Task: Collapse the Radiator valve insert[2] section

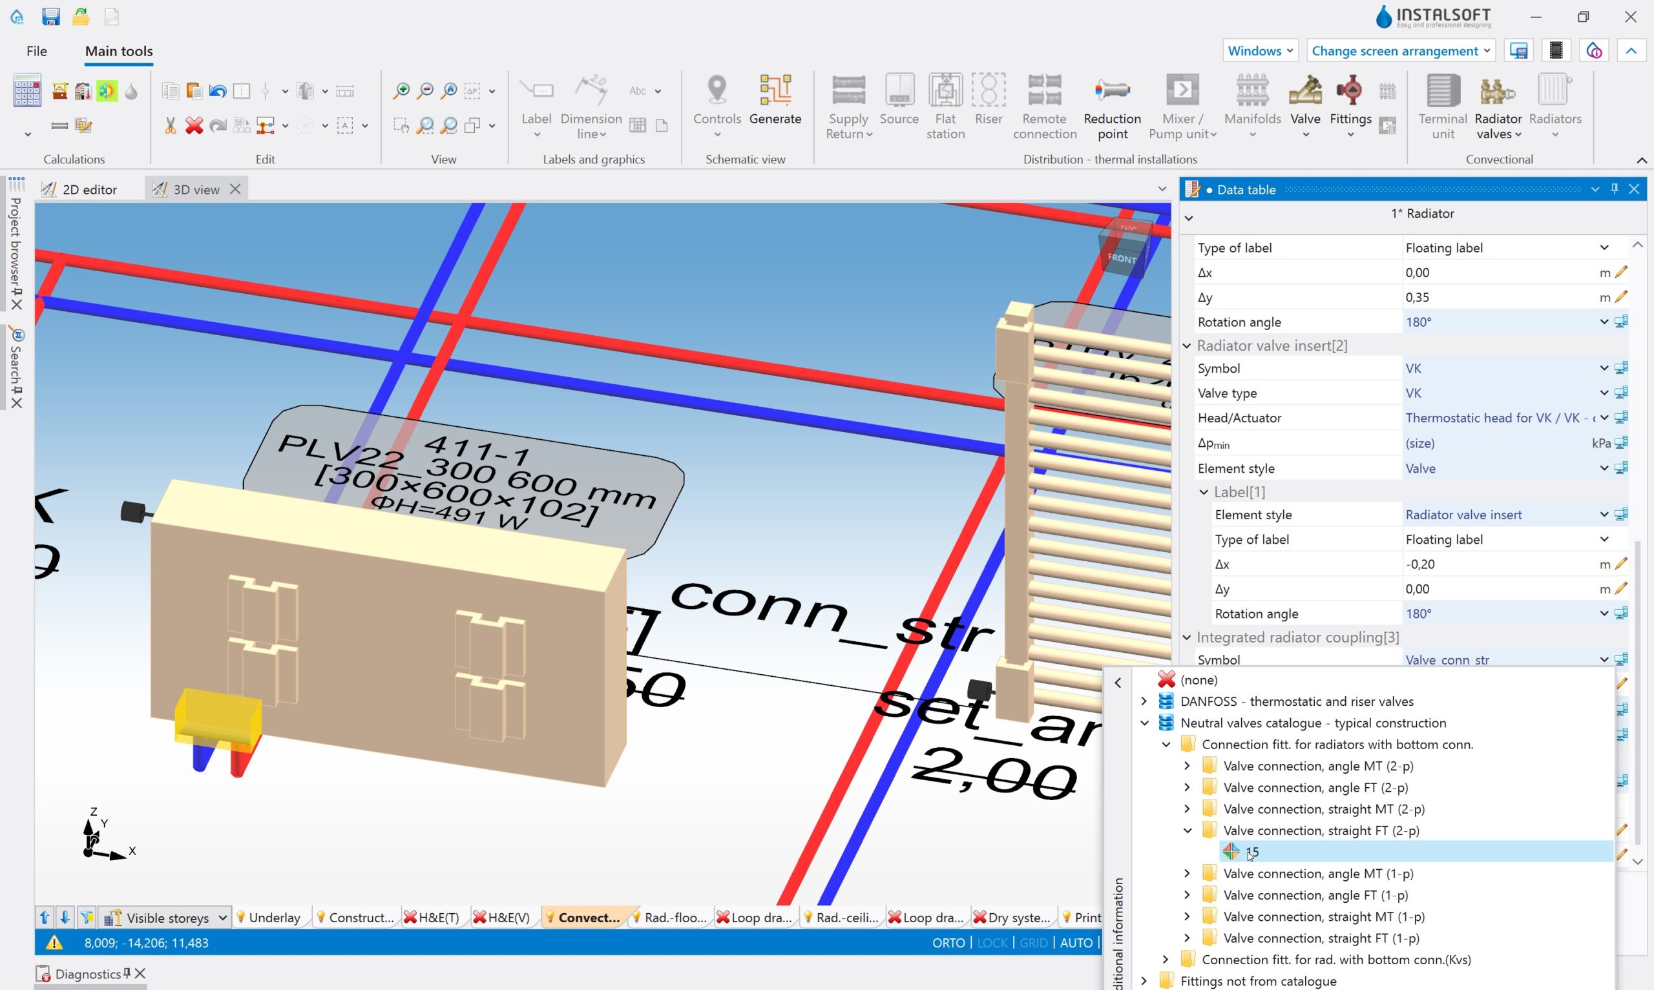Action: [1186, 345]
